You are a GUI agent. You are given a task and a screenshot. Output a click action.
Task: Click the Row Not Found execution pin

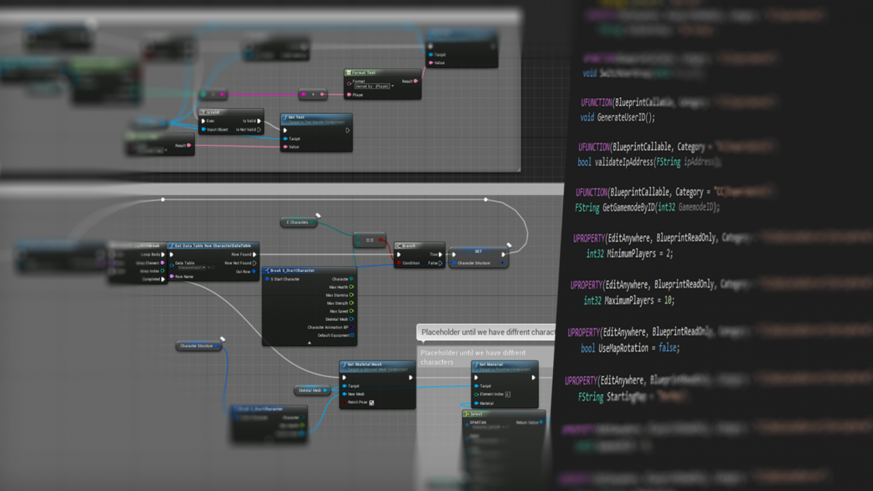coord(254,263)
